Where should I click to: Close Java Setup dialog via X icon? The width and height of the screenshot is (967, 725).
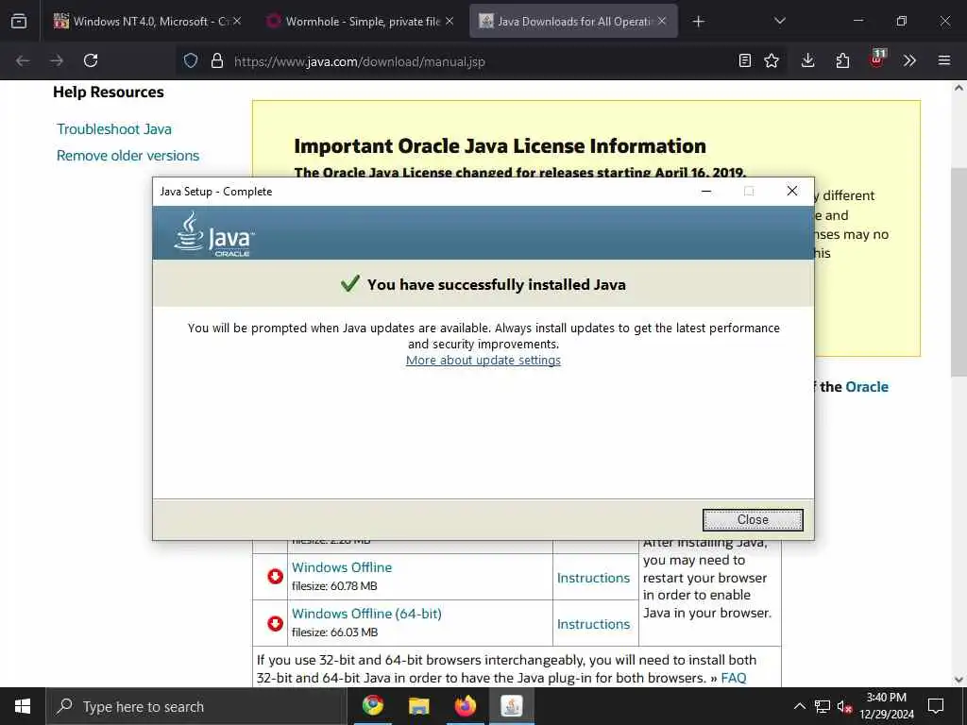(x=792, y=191)
